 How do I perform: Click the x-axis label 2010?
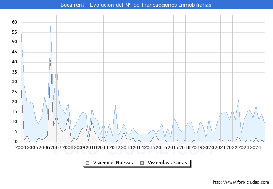(91, 147)
